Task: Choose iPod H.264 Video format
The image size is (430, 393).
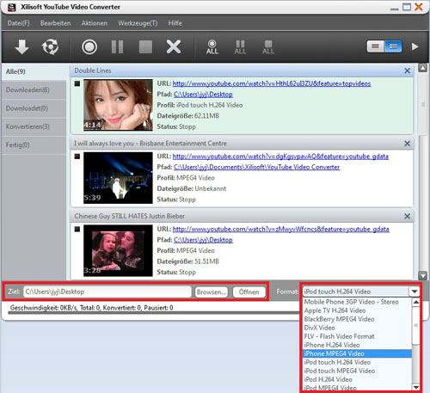Action: tap(357, 379)
